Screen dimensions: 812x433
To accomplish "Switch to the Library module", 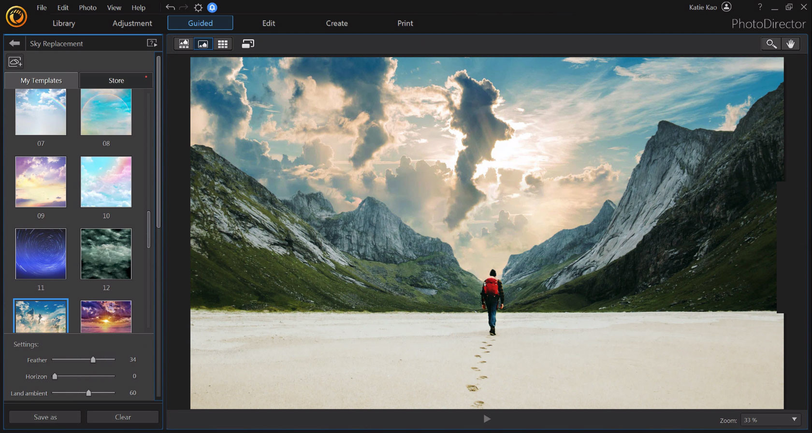I will coord(64,23).
